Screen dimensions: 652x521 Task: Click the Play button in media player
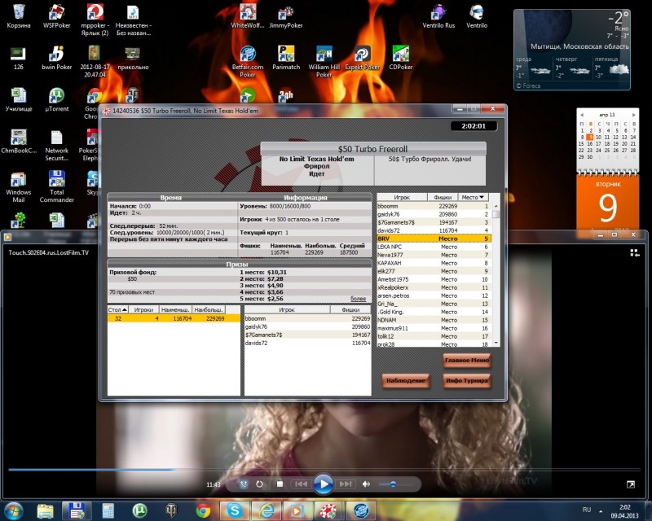pos(324,484)
